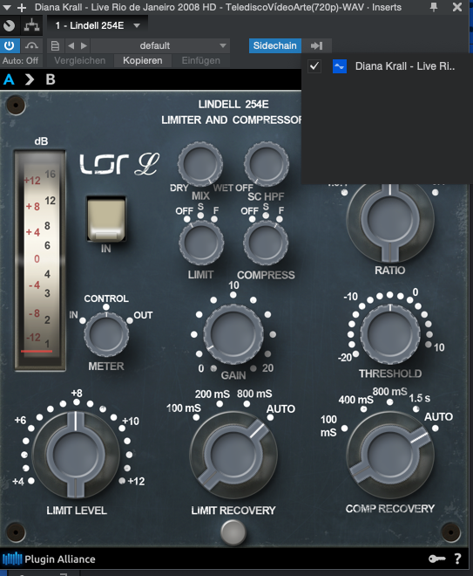Click the DRY/WET MIX knob

click(x=200, y=164)
